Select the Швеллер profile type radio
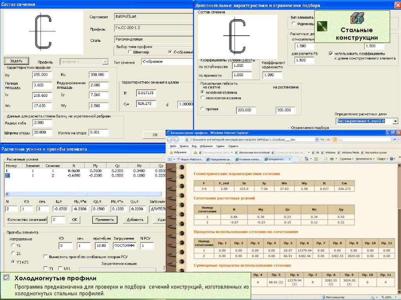Screen dimensions: 401x300 (130, 52)
